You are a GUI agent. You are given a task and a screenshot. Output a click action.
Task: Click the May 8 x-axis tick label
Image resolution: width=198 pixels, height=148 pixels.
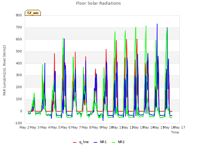click(x=86, y=127)
